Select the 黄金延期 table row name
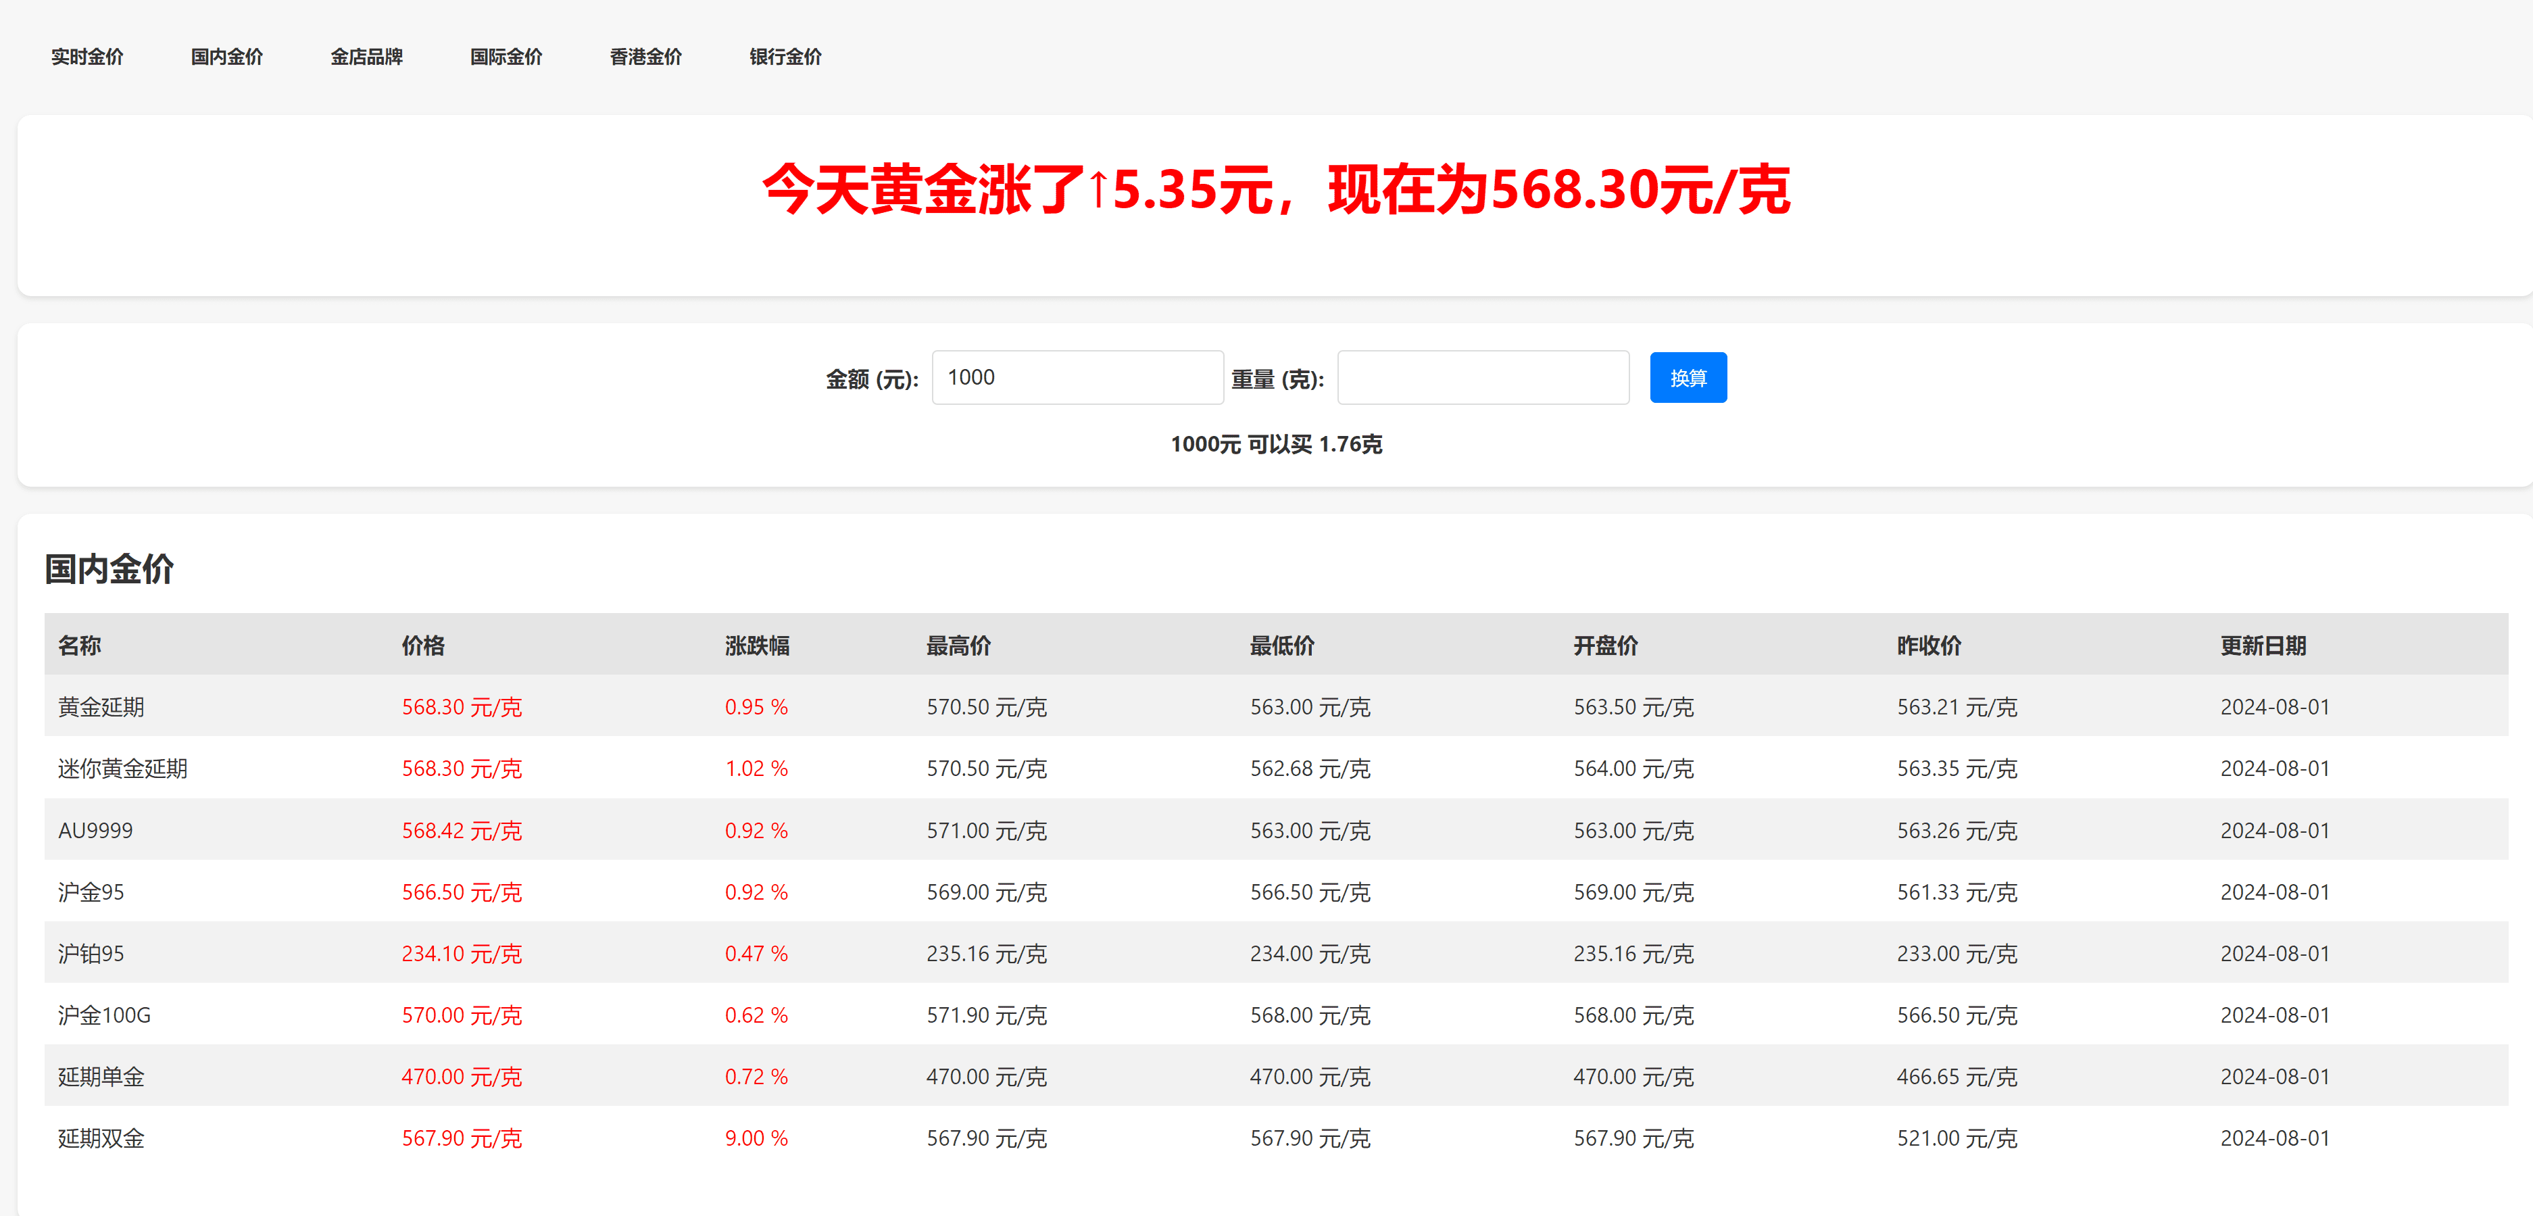The image size is (2533, 1216). click(x=100, y=708)
